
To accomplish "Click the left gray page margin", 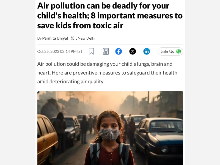I will coord(18,82).
